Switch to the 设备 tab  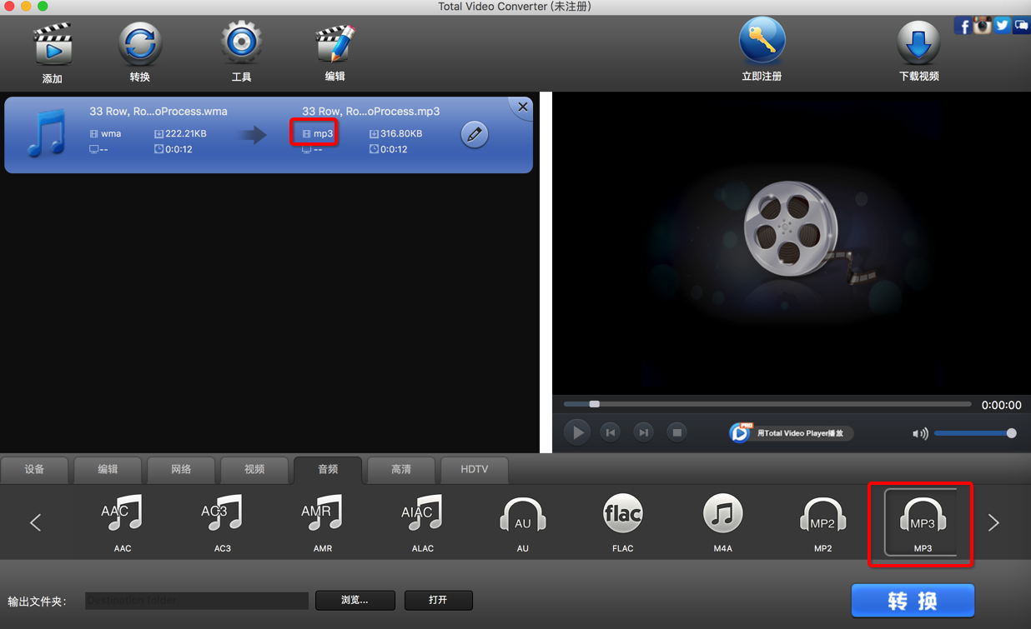click(x=34, y=469)
